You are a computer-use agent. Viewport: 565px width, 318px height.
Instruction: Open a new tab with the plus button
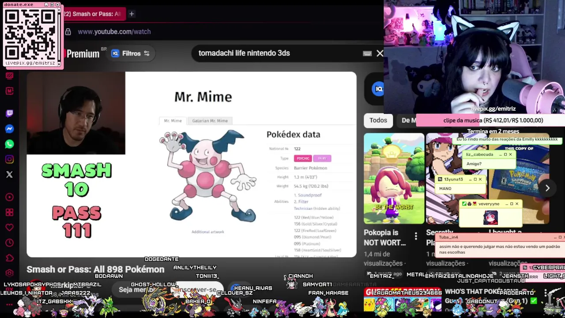coord(132,14)
